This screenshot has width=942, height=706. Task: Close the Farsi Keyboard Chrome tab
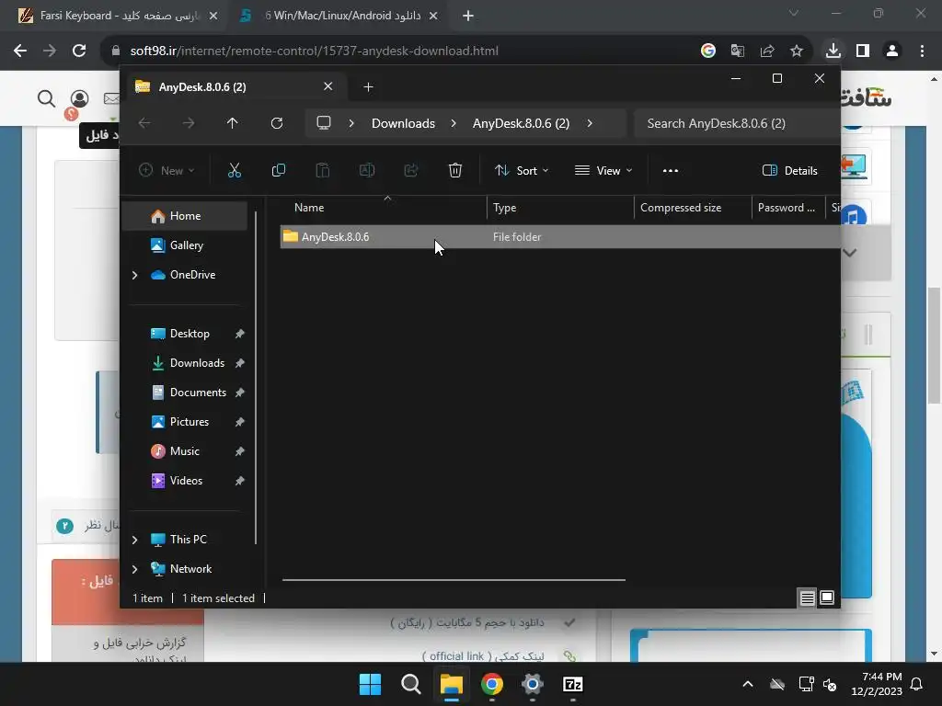[213, 16]
